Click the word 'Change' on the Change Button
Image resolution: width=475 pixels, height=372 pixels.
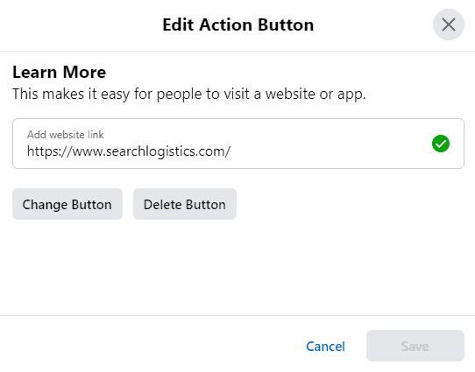[x=46, y=205]
